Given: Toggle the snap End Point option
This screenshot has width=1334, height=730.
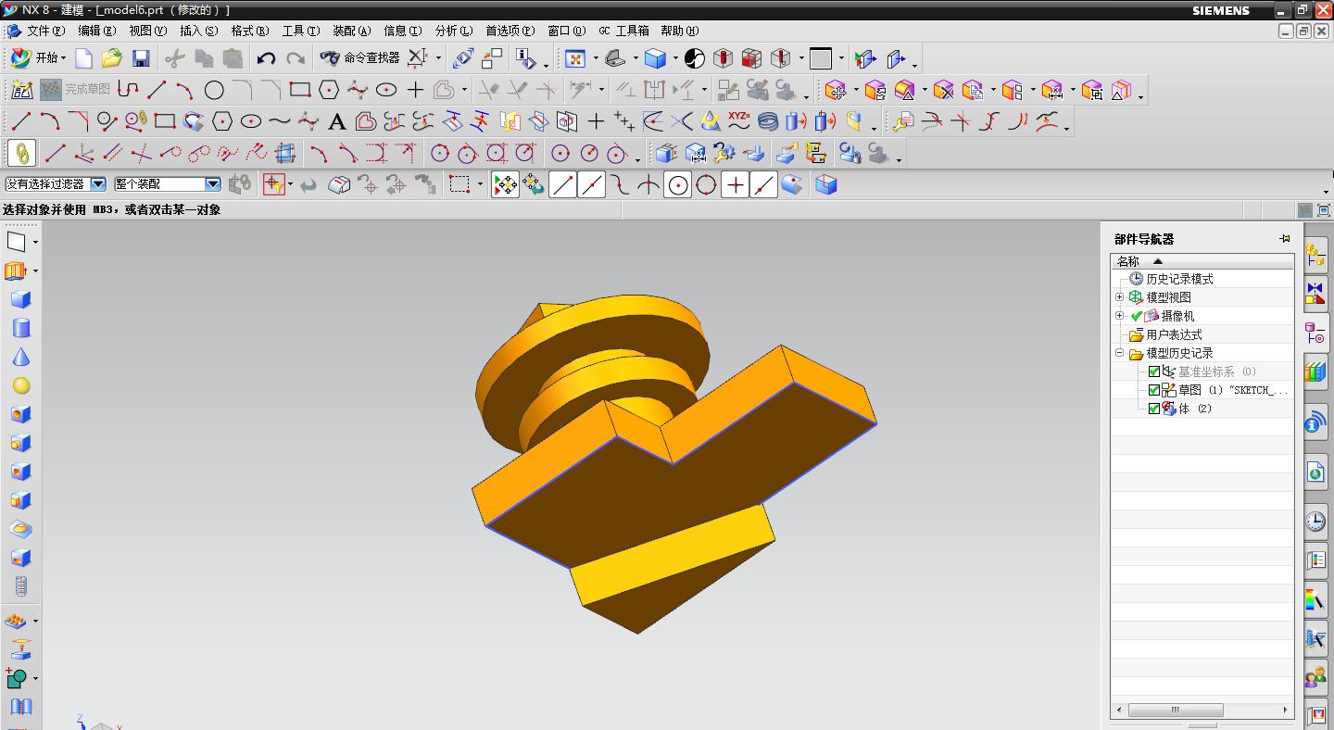Looking at the screenshot, I should click(562, 184).
